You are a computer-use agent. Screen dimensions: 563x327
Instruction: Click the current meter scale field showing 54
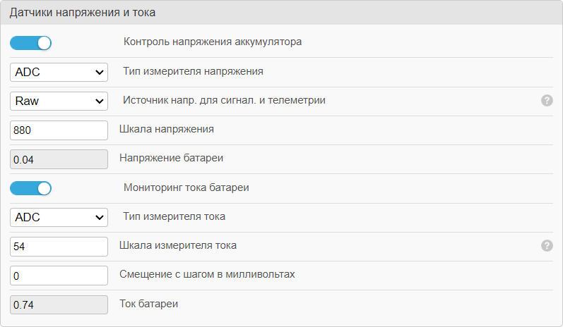click(59, 247)
